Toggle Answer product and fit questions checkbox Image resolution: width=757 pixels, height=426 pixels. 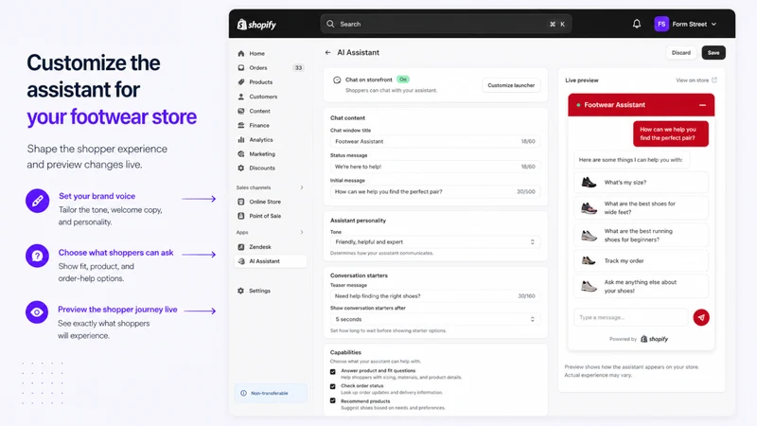(x=333, y=371)
